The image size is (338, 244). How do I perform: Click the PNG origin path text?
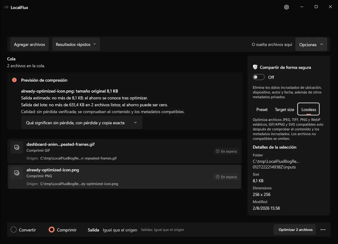[x=79, y=184]
